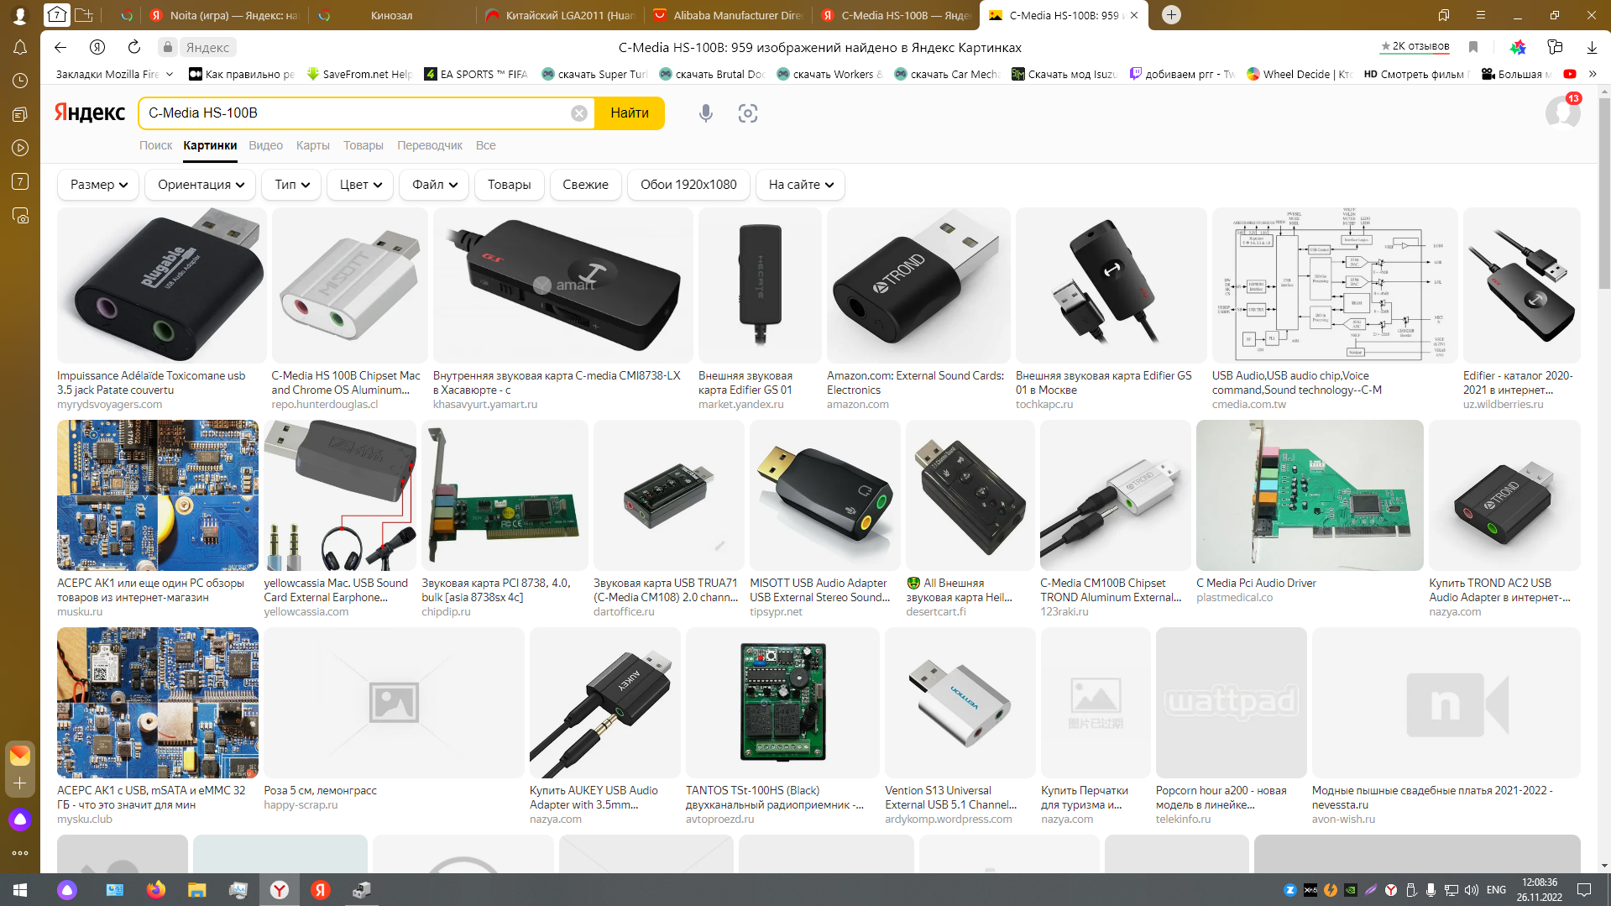
Task: Open the Тип filter dropdown
Action: 292,185
